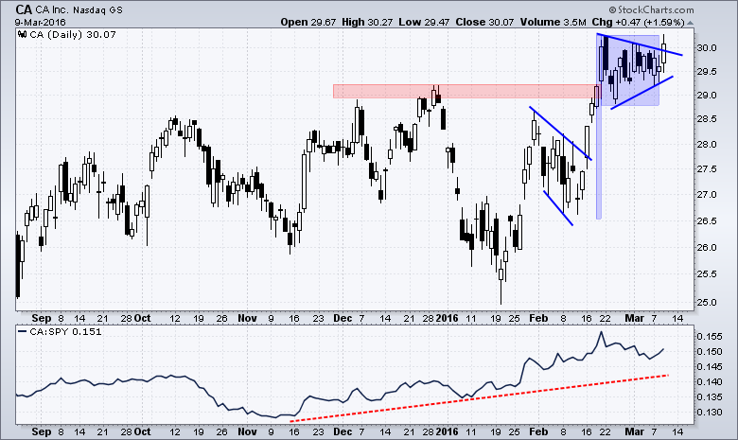Click the tall blue vertical bar near Feb 22
738x440 pixels.
(599, 127)
